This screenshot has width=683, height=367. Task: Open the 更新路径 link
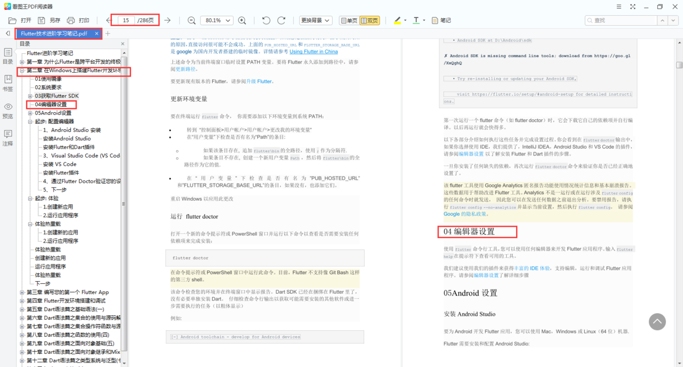click(186, 69)
